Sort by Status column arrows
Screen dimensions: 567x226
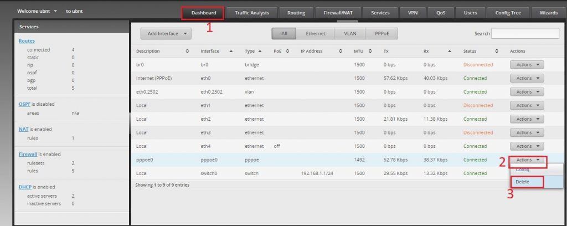tap(497, 52)
